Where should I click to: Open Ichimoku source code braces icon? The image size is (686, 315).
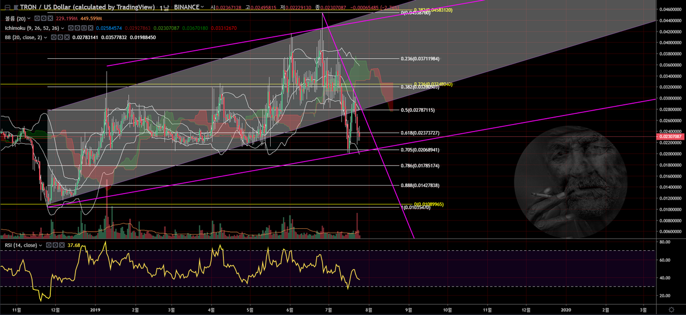point(84,28)
